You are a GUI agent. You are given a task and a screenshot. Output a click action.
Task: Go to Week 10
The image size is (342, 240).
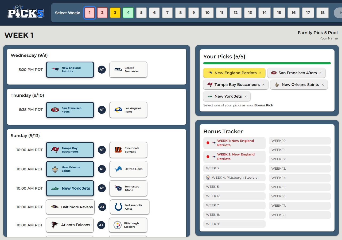[x=207, y=13]
